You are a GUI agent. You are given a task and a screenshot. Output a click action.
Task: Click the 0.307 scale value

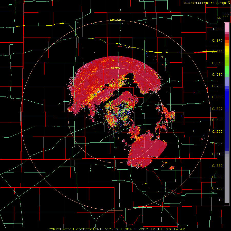click(217, 177)
